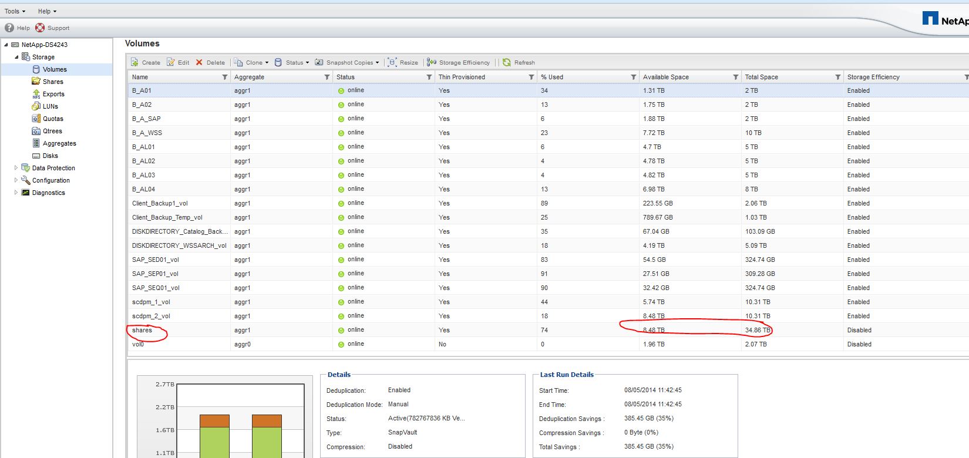The height and width of the screenshot is (458, 969).
Task: Click the first green bar in usage chart
Action: tap(214, 442)
